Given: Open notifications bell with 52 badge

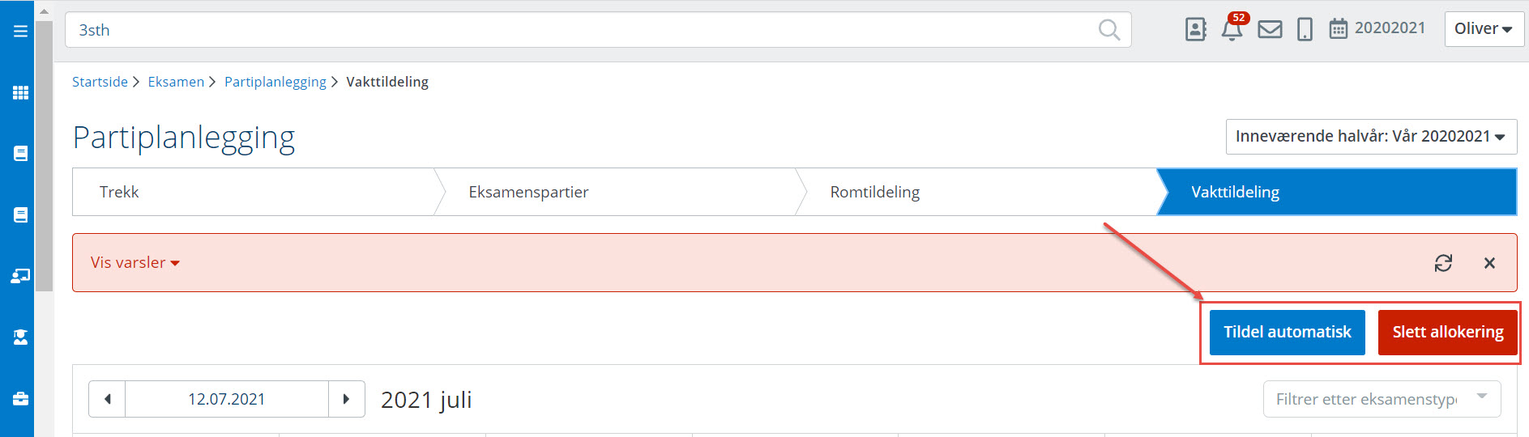Looking at the screenshot, I should coord(1232,30).
